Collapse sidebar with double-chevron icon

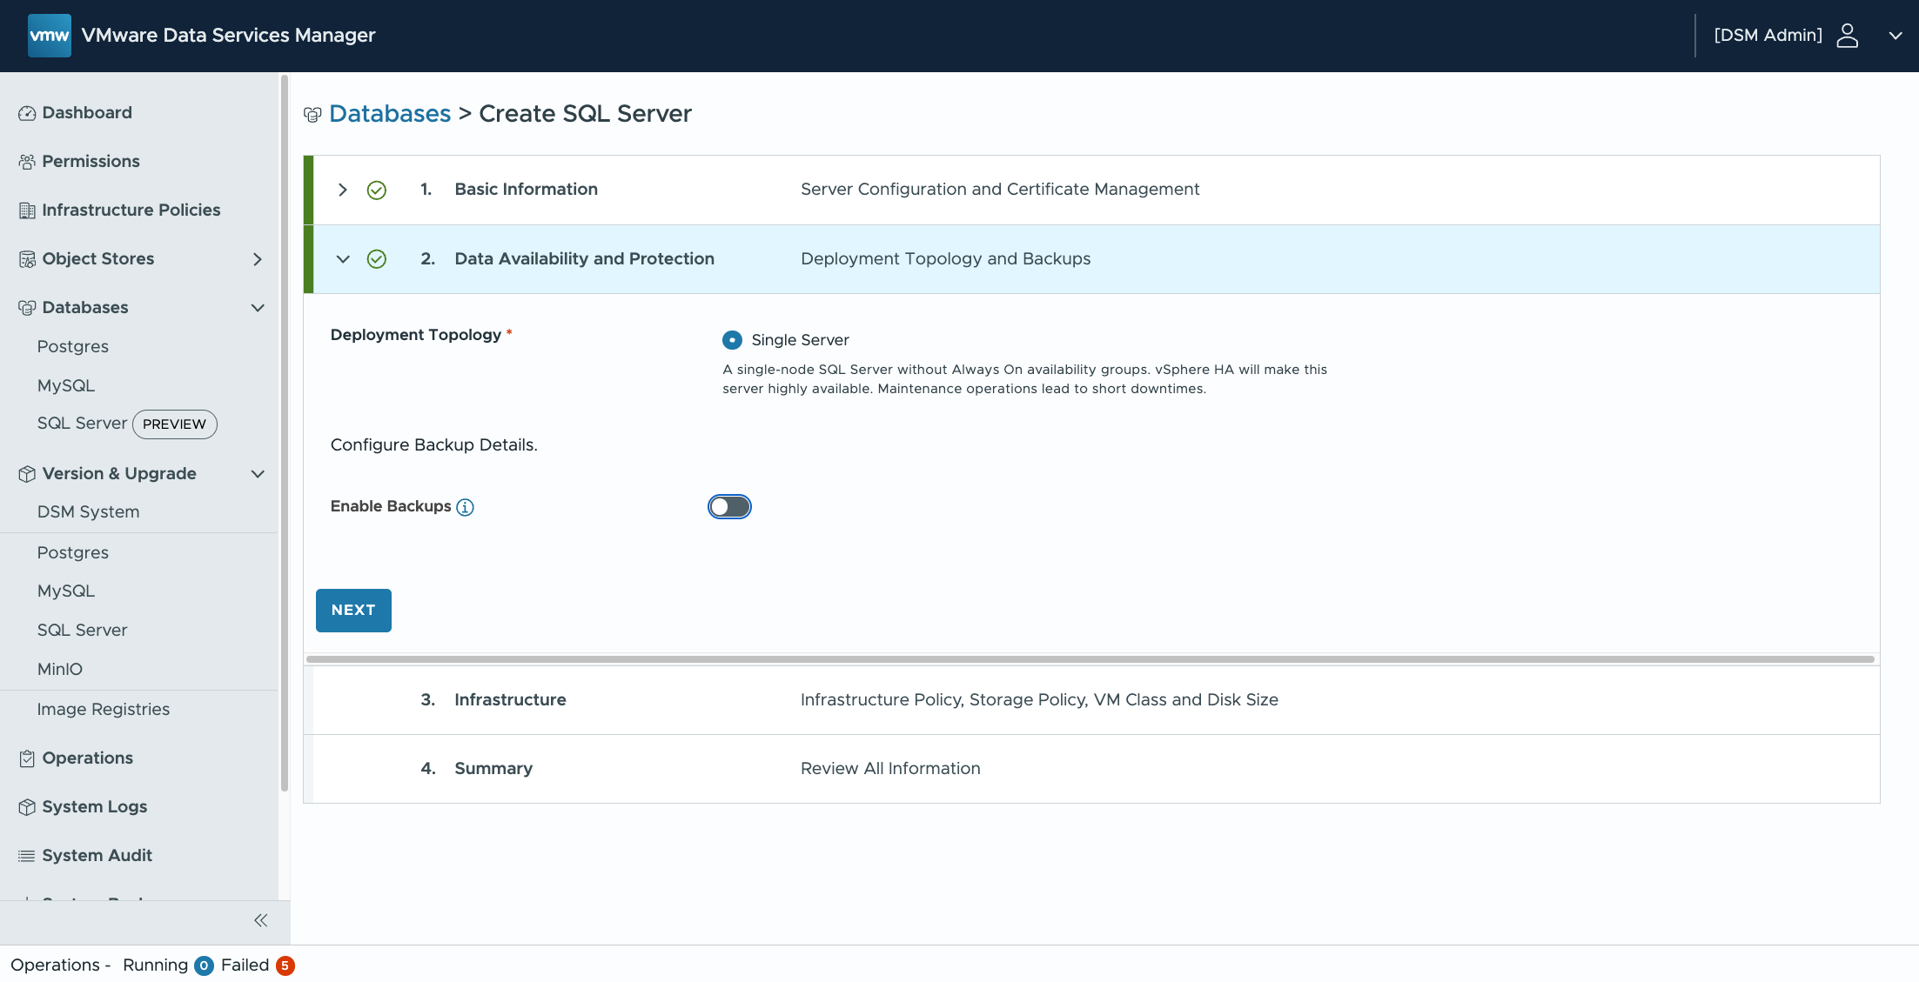(x=260, y=920)
